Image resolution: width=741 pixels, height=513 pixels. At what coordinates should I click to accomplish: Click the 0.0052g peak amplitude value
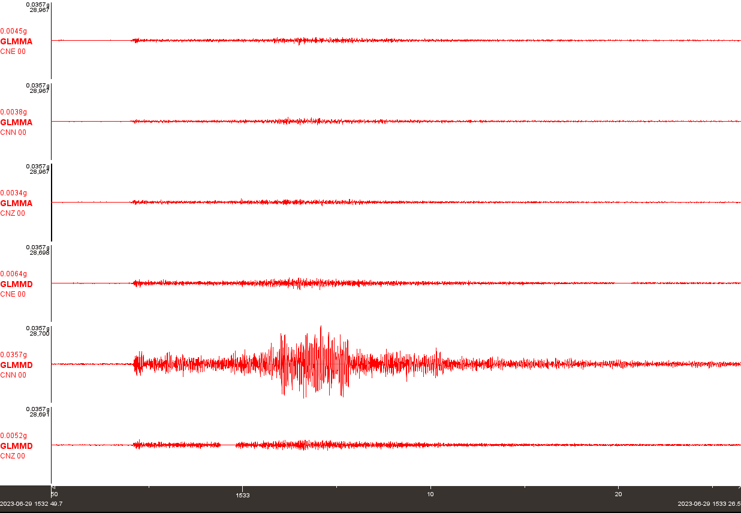(13, 436)
